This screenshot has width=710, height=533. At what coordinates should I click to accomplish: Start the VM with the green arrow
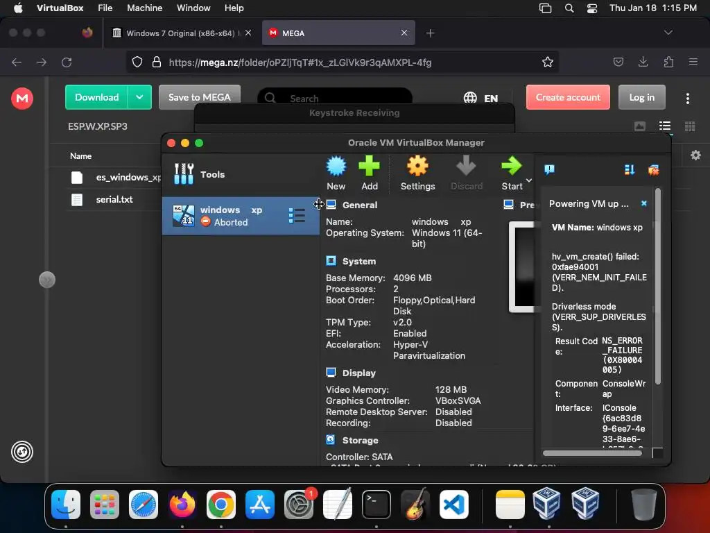pyautogui.click(x=512, y=173)
